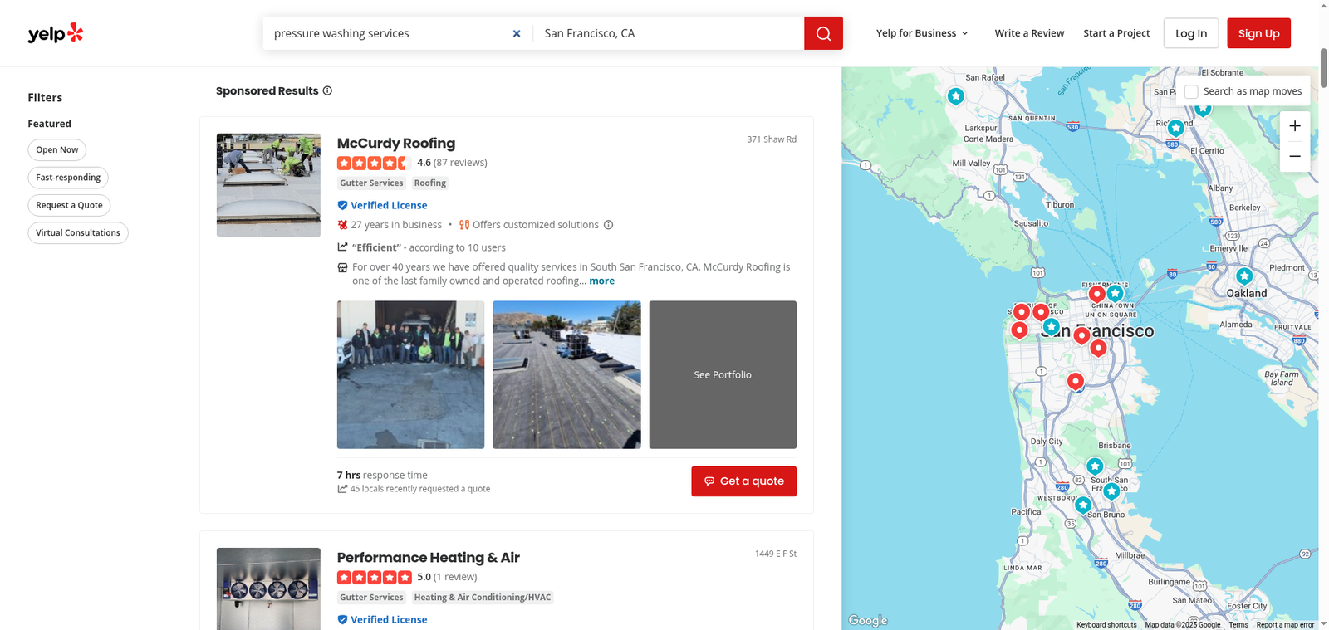Click the McCurdy Roofing Verified License badge
This screenshot has height=630, width=1329.
(382, 205)
